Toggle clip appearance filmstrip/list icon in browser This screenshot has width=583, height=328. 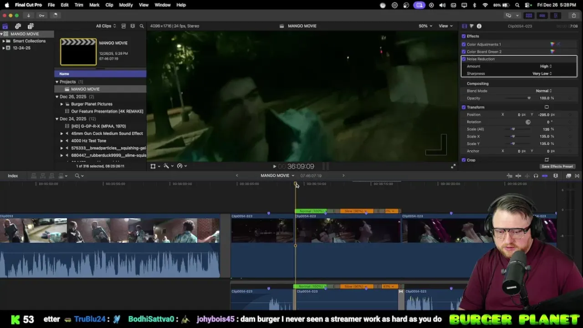[x=123, y=26]
